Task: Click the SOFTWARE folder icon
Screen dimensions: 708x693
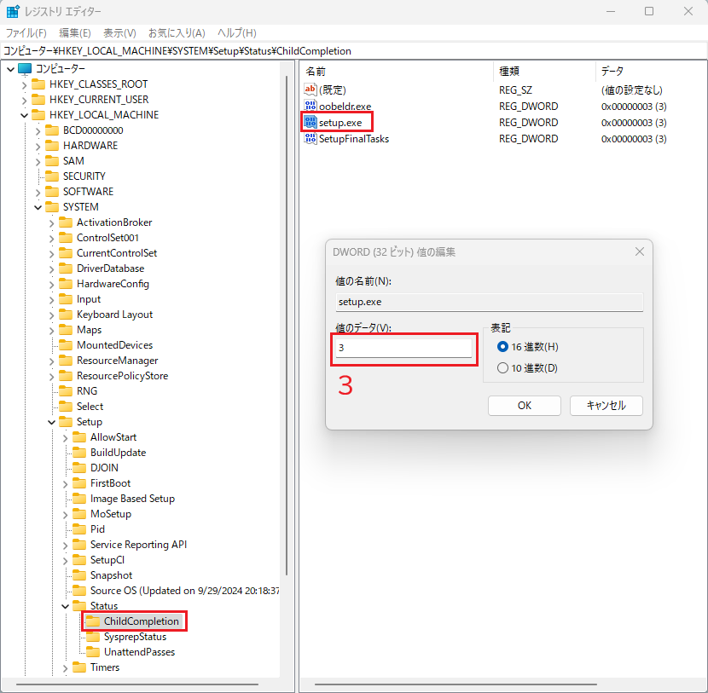Action: [52, 192]
